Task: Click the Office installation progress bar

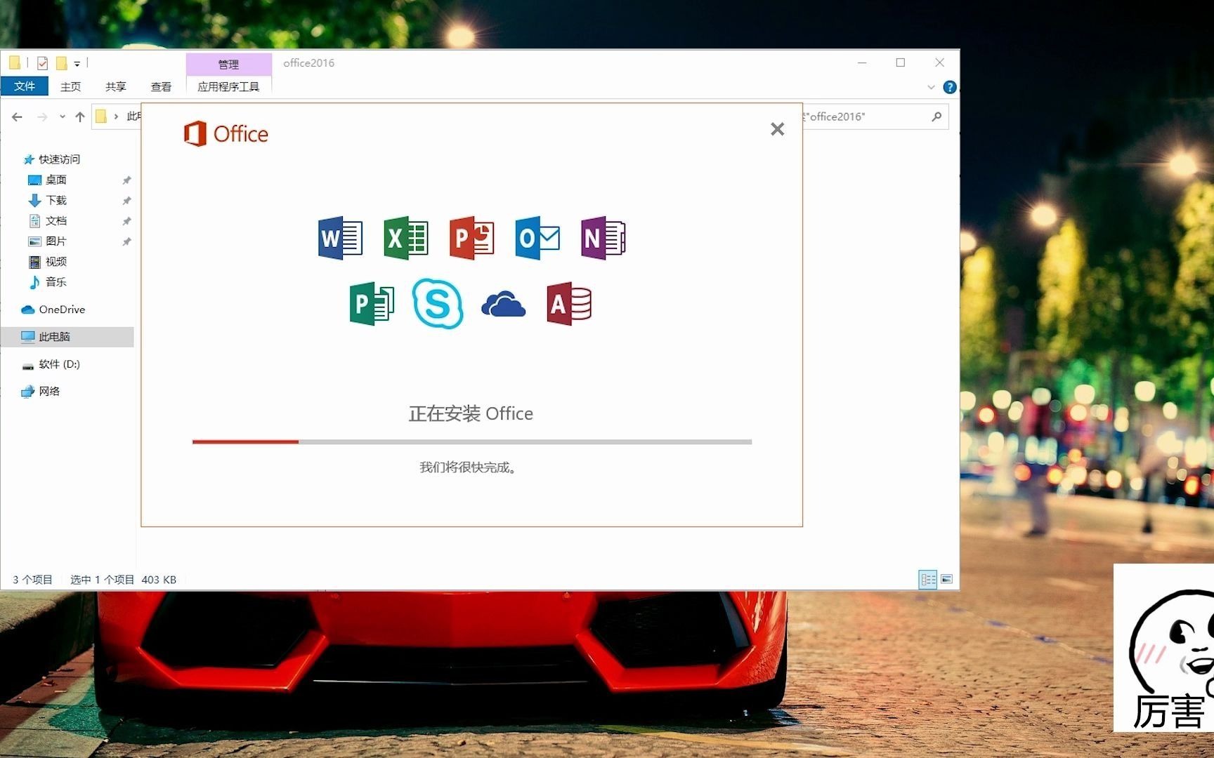Action: (x=472, y=442)
